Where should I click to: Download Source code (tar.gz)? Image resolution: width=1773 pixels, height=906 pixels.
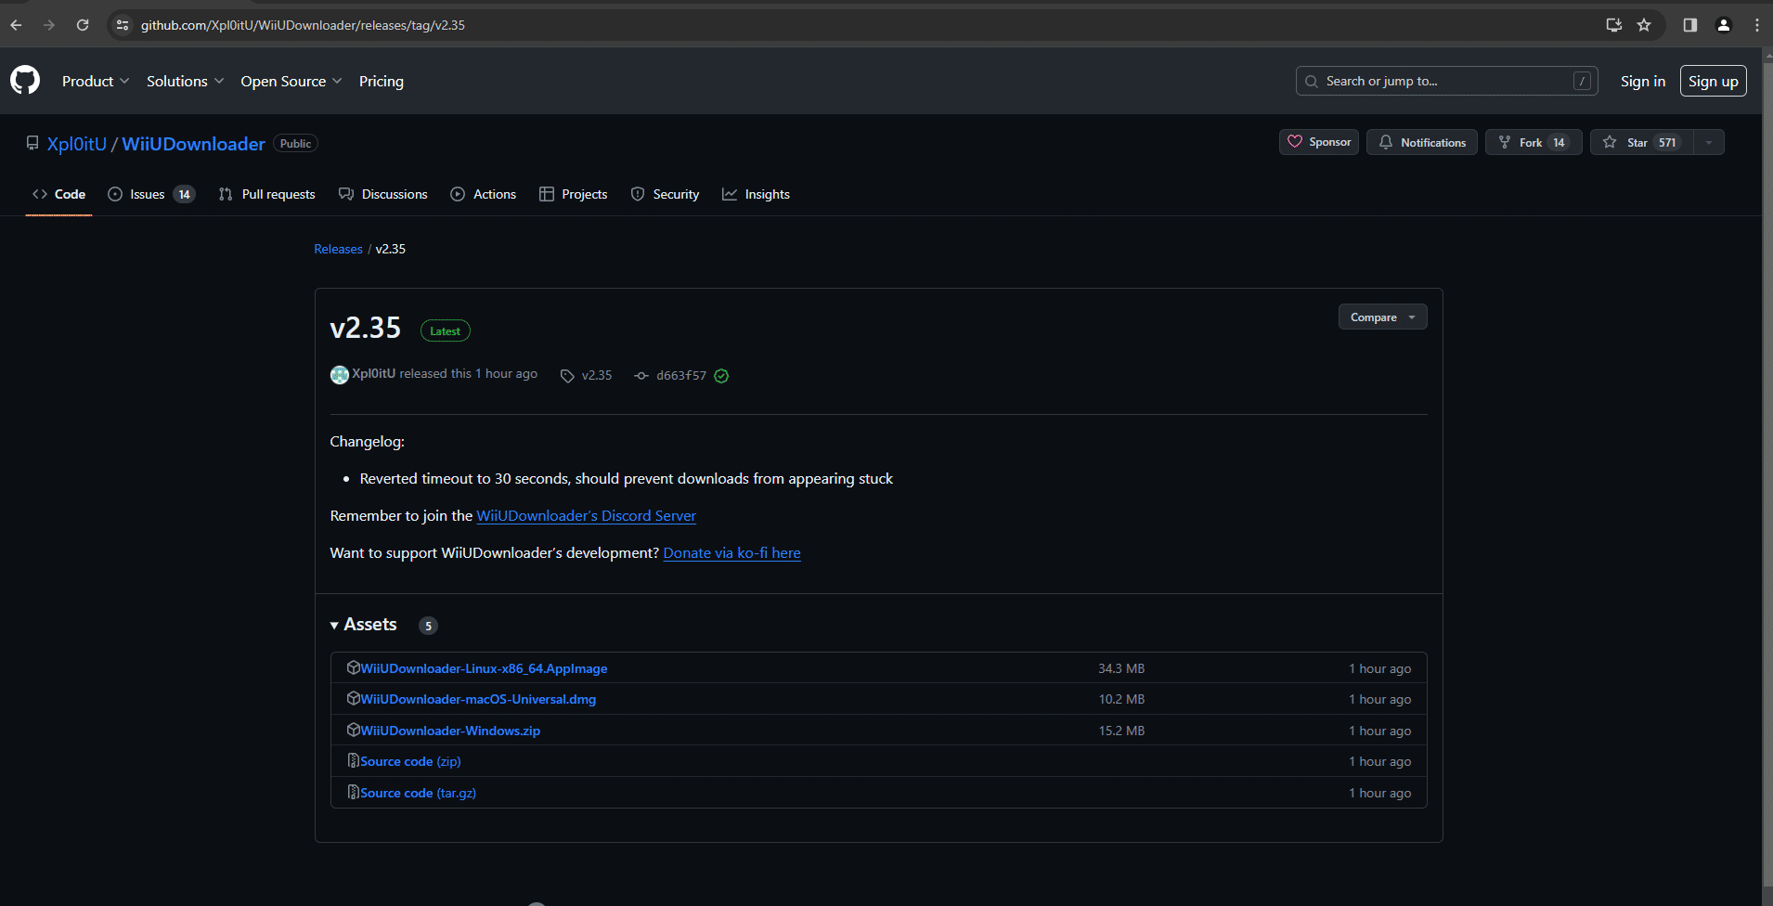tap(418, 793)
